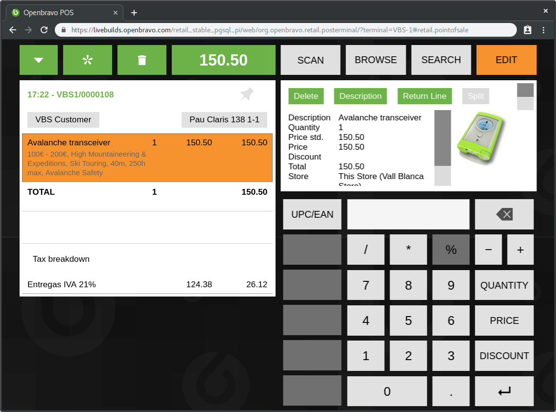Click the UPC/EAN button
556x412 pixels.
tap(312, 214)
